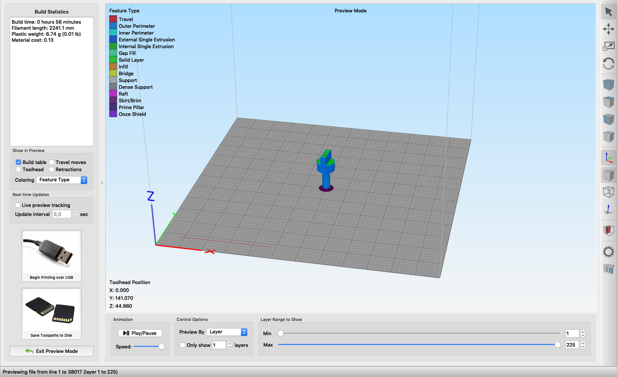Click the Play/Pause animation button
Screen dimensions: 618x377
click(140, 333)
